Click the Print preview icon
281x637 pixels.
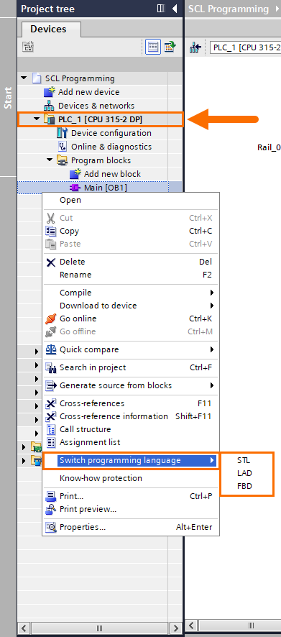(51, 509)
